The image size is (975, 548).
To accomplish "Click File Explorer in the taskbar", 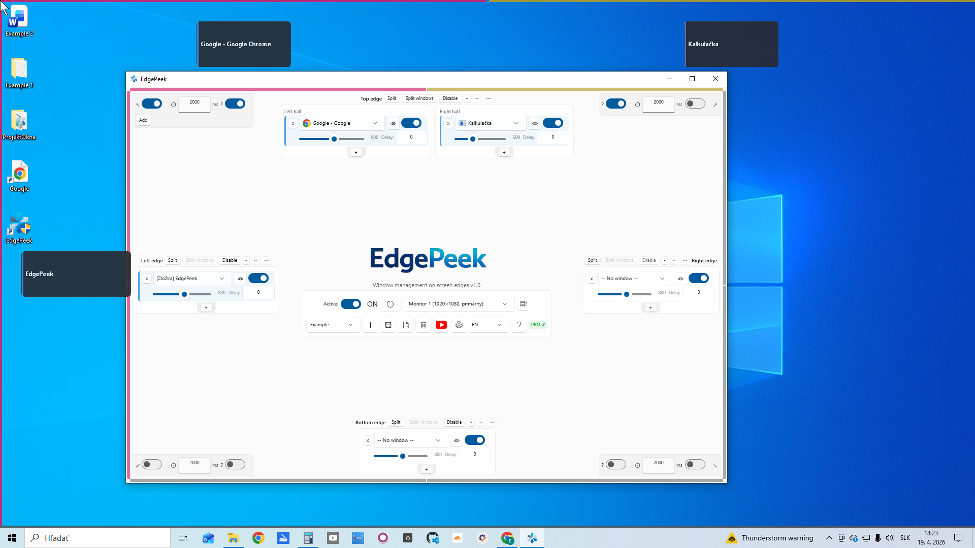I will 234,538.
